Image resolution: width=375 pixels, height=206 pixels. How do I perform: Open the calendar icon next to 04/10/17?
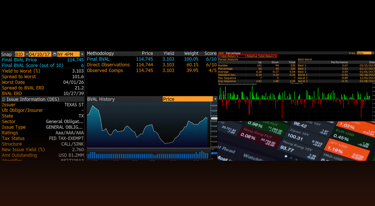[54, 54]
